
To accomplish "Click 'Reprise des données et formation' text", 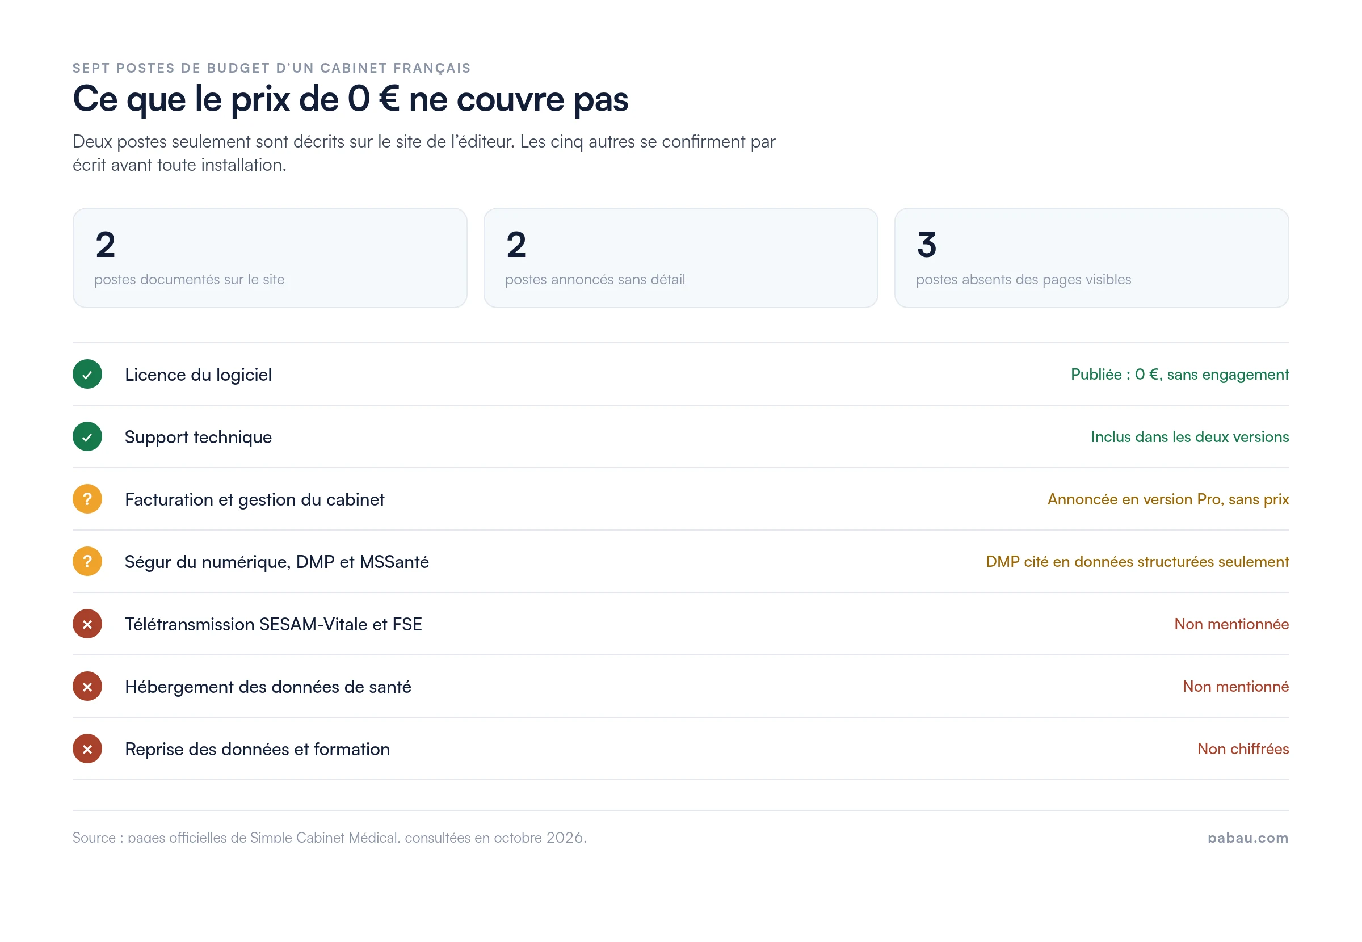I will pyautogui.click(x=257, y=750).
